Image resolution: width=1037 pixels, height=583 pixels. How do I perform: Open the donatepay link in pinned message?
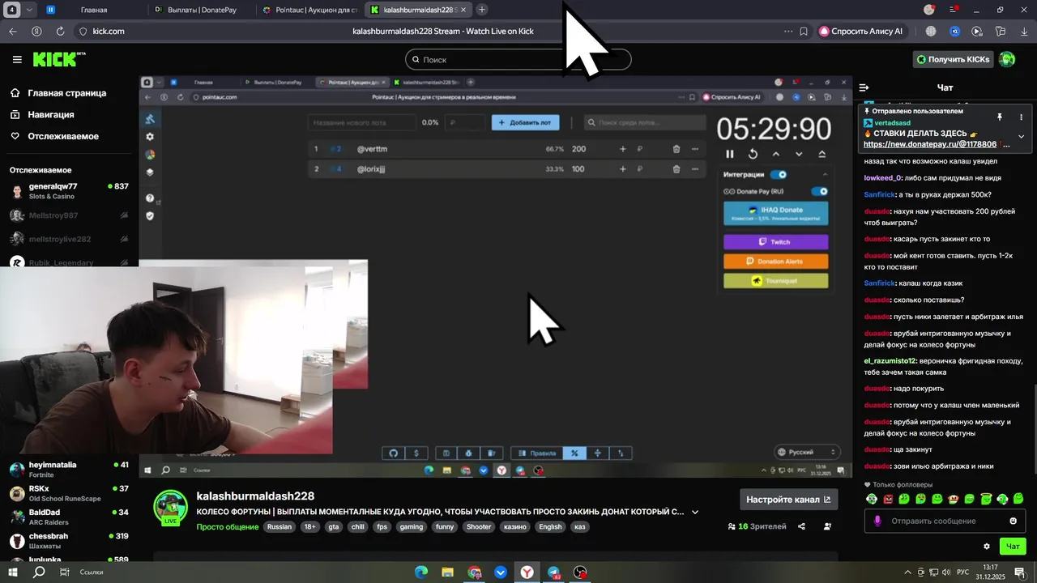point(930,144)
